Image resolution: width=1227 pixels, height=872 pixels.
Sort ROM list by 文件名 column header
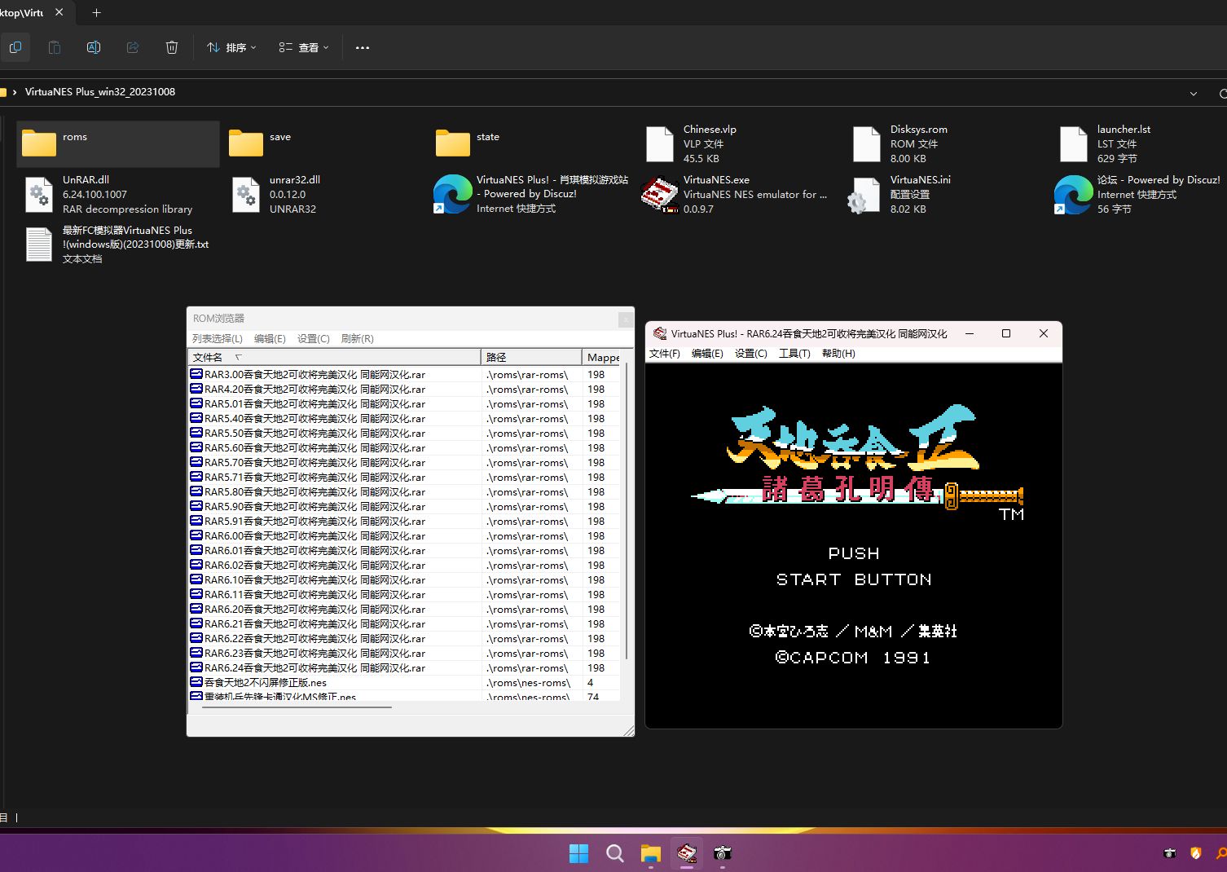[334, 357]
